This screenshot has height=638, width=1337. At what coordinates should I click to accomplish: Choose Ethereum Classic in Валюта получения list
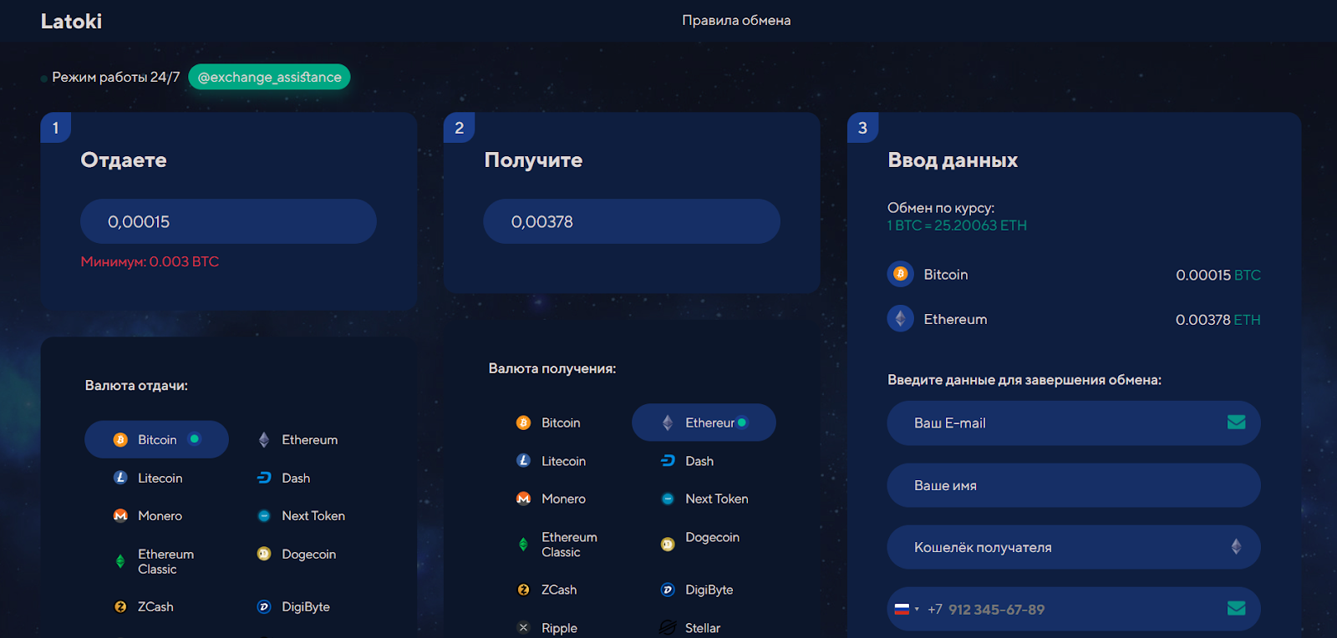point(557,544)
